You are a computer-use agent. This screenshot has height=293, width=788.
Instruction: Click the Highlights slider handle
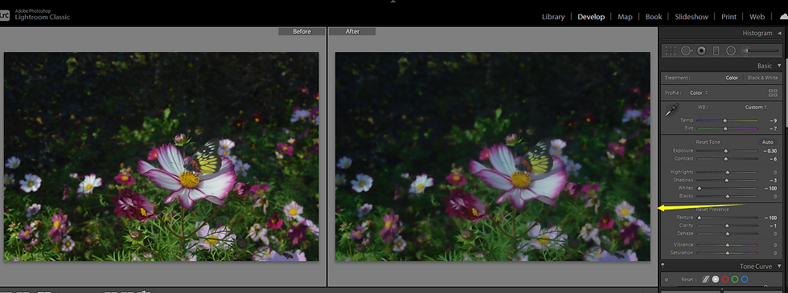727,173
